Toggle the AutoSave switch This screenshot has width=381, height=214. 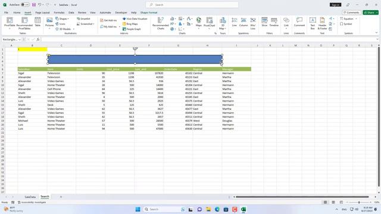[x=25, y=5]
